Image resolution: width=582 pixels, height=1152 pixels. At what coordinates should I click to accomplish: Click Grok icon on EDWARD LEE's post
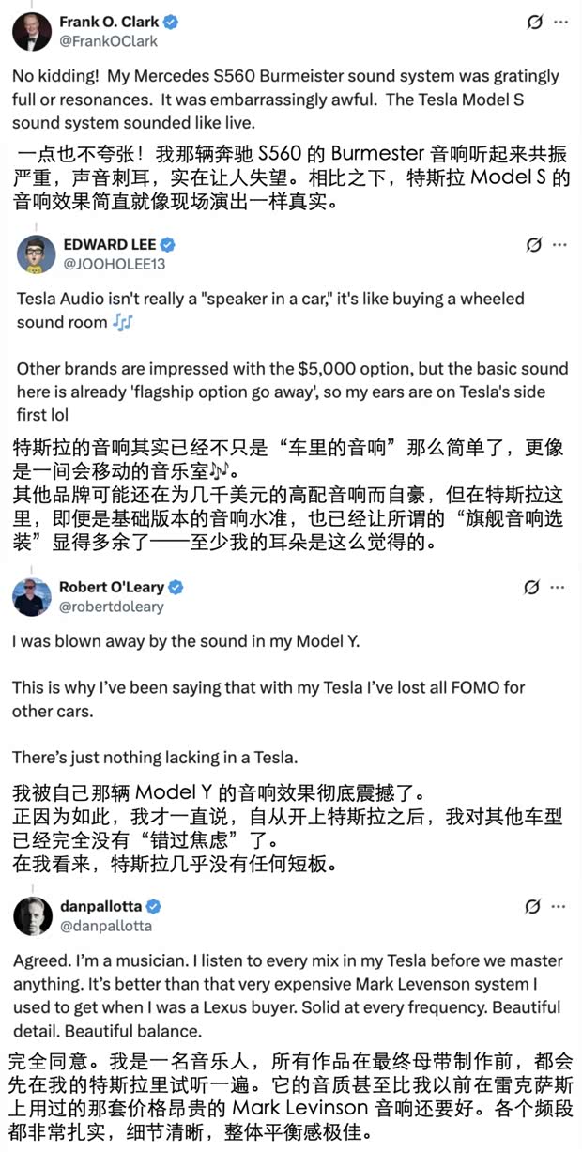pyautogui.click(x=534, y=245)
